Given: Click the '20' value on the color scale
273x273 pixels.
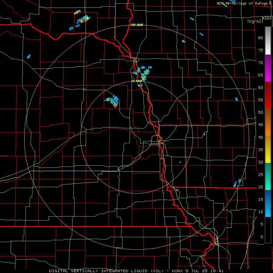Looking at the screenshot, I should (x=261, y=187).
